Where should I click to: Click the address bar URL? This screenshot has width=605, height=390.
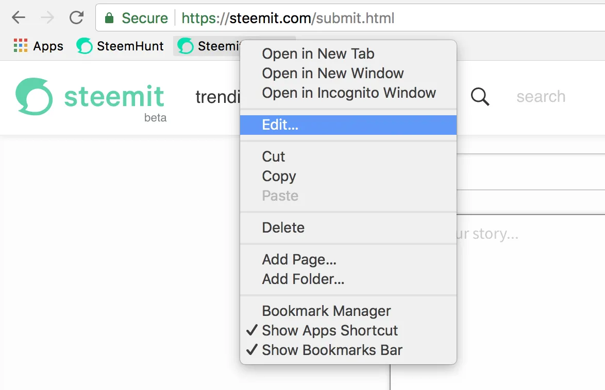coord(288,18)
